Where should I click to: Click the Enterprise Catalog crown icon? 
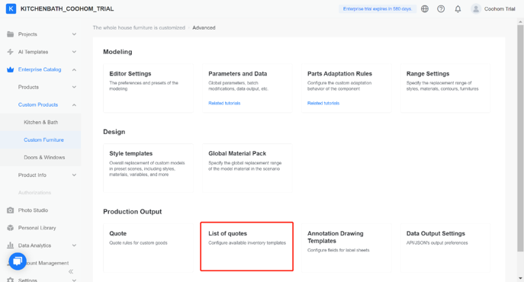click(x=11, y=69)
